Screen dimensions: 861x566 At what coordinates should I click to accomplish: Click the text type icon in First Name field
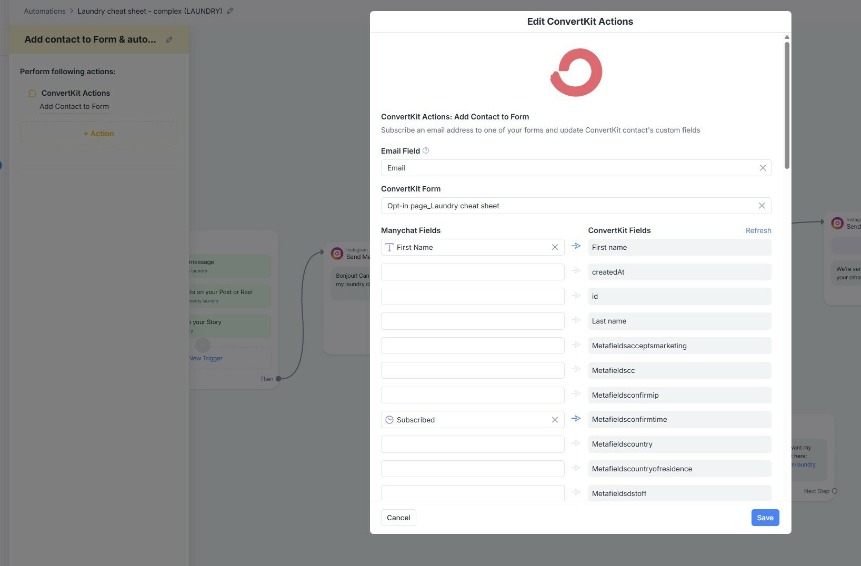(x=389, y=247)
